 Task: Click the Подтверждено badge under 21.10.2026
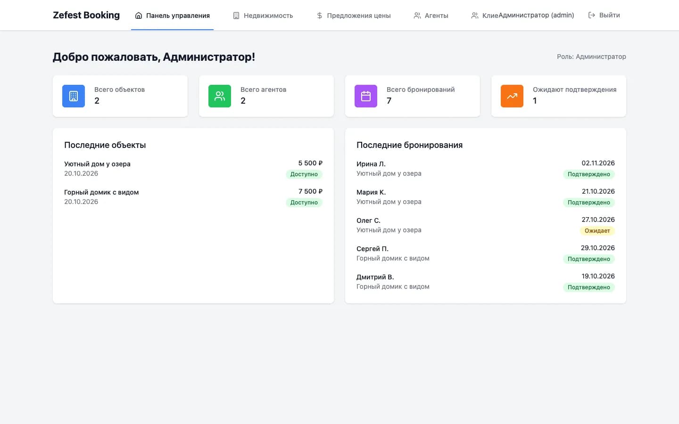(x=589, y=203)
